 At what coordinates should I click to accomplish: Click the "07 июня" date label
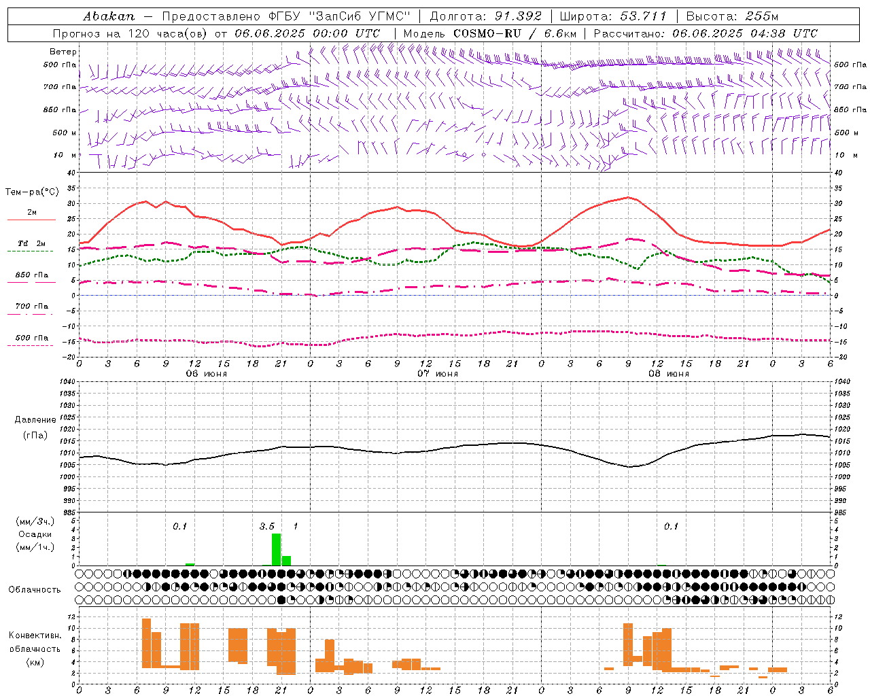[x=437, y=374]
